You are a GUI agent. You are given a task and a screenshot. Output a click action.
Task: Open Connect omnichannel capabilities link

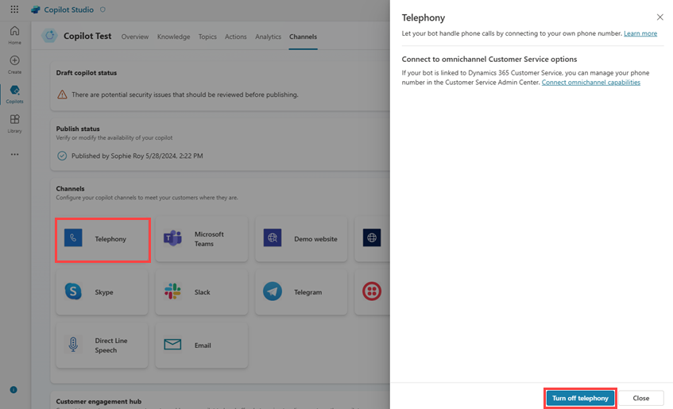(x=590, y=83)
